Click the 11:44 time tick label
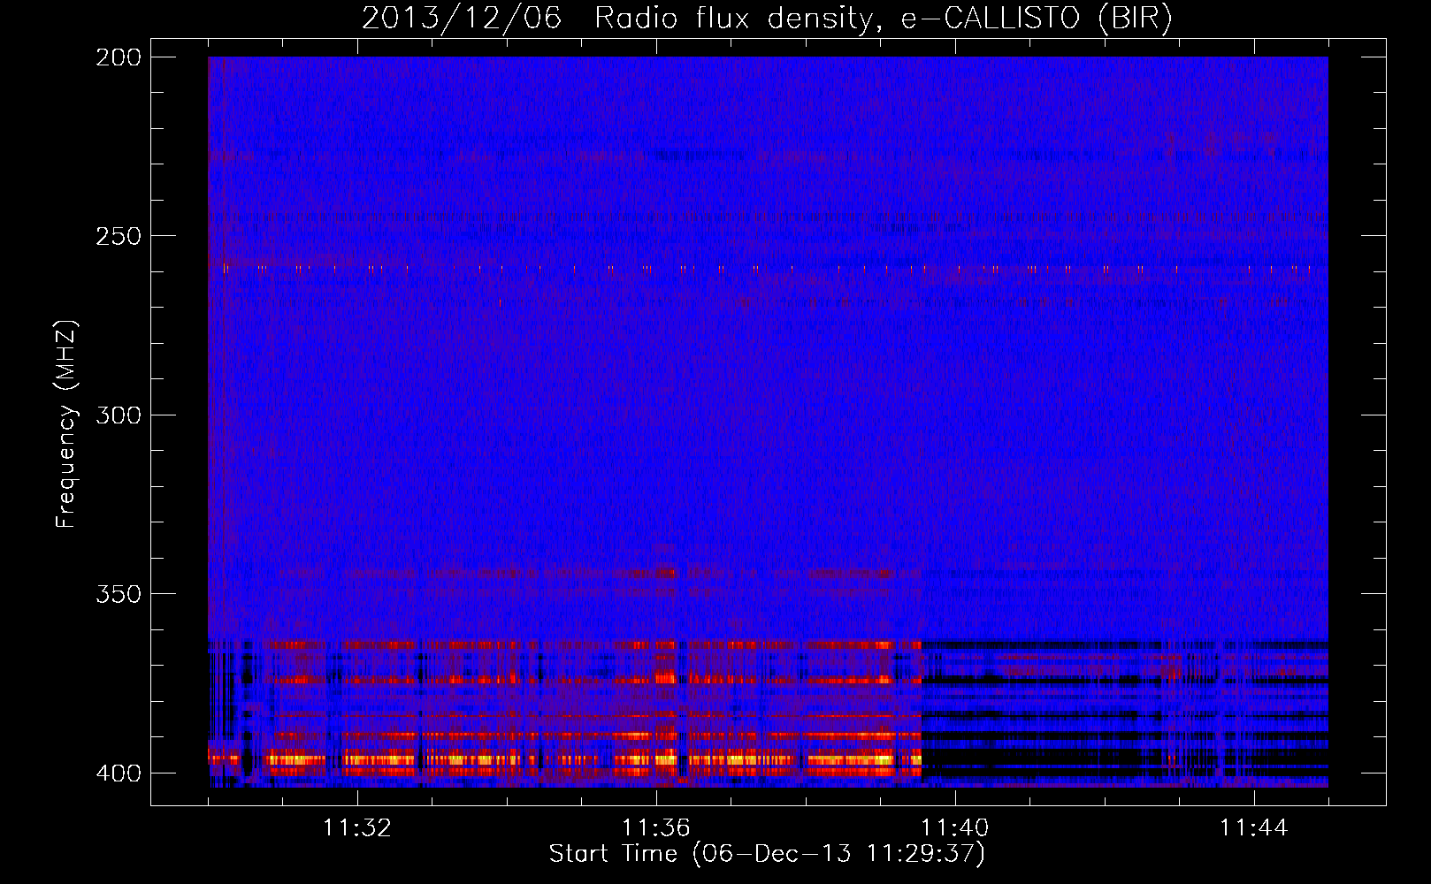 click(x=1254, y=828)
